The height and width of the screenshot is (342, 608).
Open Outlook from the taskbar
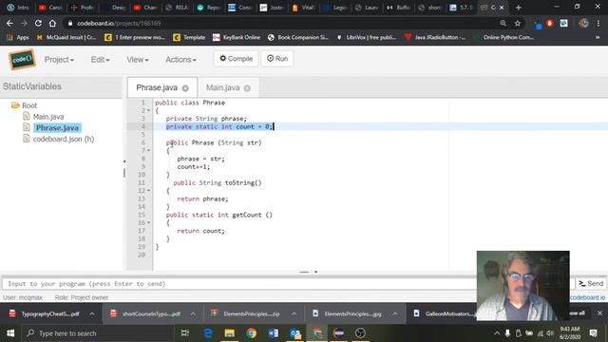[295, 333]
